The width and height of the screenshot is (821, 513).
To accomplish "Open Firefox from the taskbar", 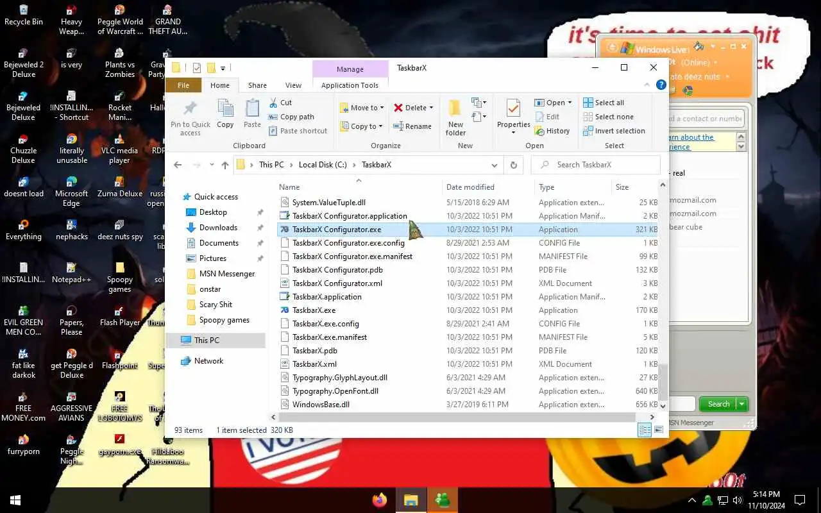I will click(380, 500).
